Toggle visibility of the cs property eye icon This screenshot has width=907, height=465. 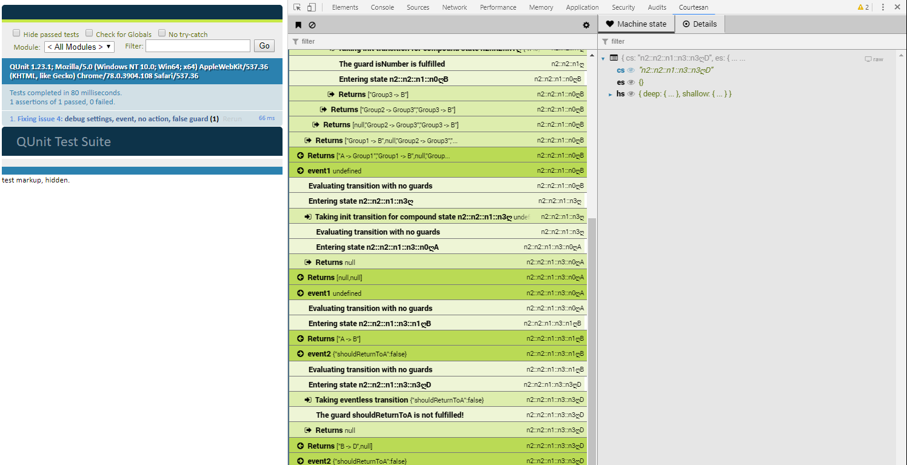click(631, 70)
